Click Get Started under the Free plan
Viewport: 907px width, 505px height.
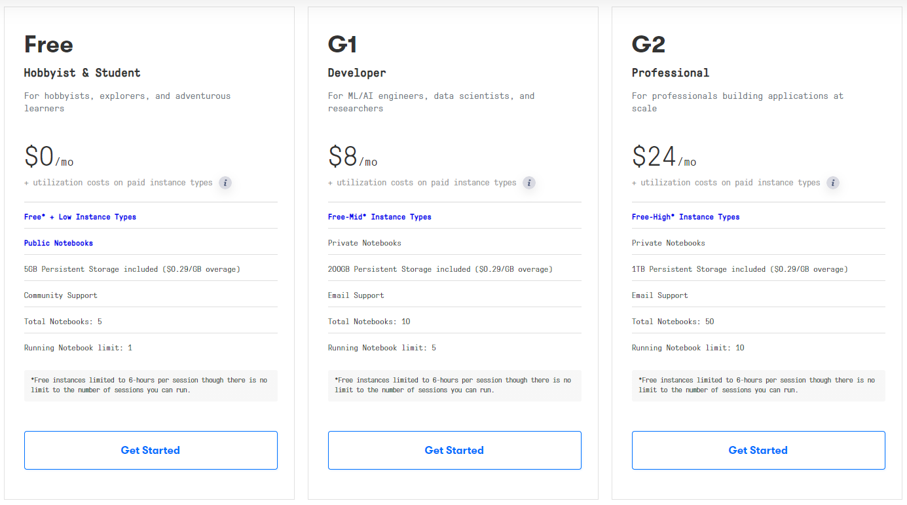[151, 450]
